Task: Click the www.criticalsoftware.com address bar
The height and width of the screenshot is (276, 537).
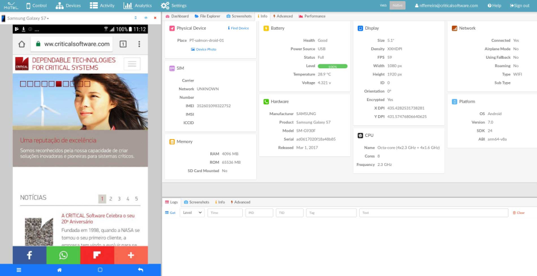Action: tap(72, 44)
